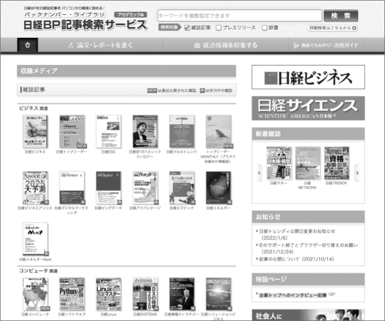Switch to 就活情報を収集する tab
The height and width of the screenshot is (321, 385).
point(224,45)
